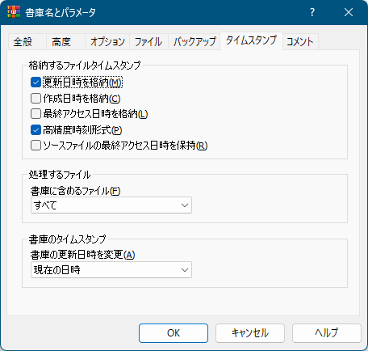
Task: Check ソースファイルの最終アクセス日時を保持 option
Action: (36, 146)
